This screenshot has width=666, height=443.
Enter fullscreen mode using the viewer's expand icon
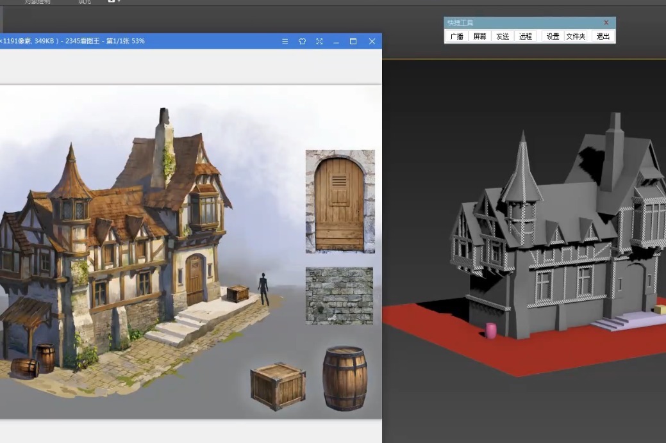(x=319, y=41)
